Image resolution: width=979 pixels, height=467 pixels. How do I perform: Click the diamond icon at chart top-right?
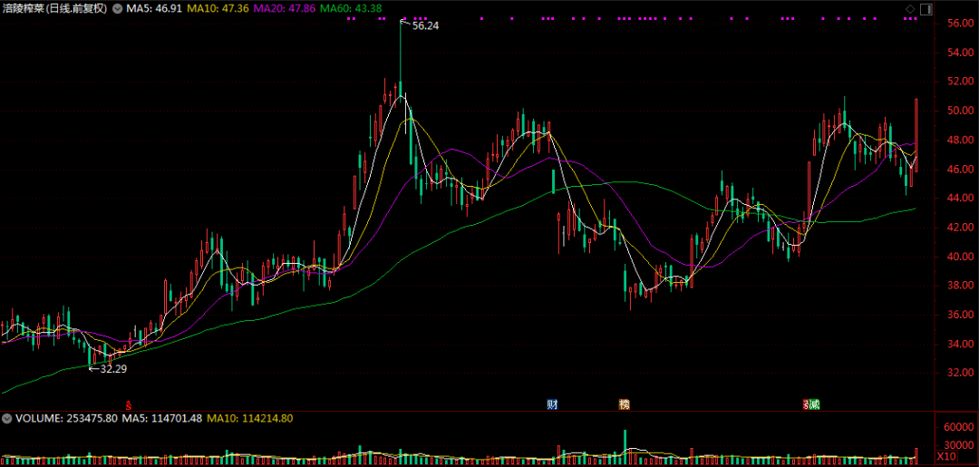pos(911,8)
